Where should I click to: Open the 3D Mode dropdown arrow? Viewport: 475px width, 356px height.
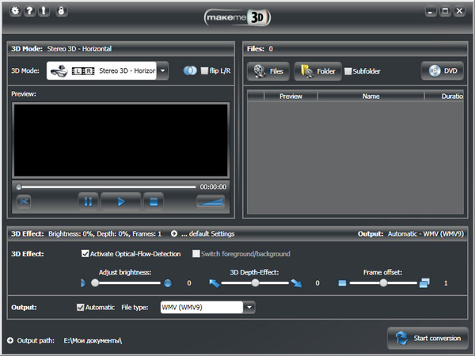(162, 71)
